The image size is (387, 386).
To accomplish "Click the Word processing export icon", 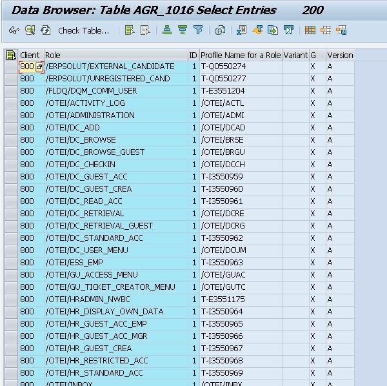I will pos(257,30).
